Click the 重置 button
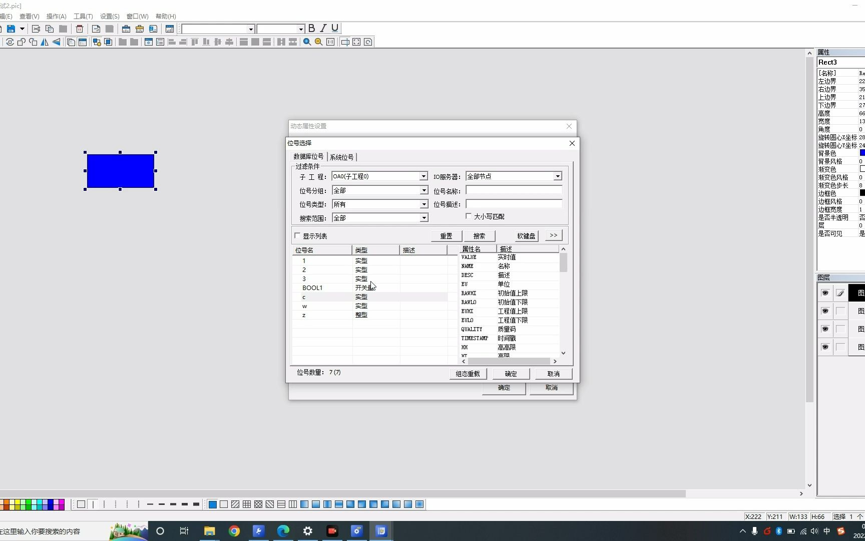 pos(446,236)
